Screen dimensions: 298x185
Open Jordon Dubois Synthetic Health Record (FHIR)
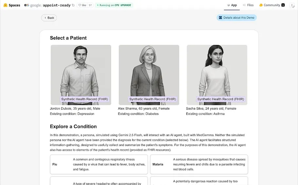[84, 99]
